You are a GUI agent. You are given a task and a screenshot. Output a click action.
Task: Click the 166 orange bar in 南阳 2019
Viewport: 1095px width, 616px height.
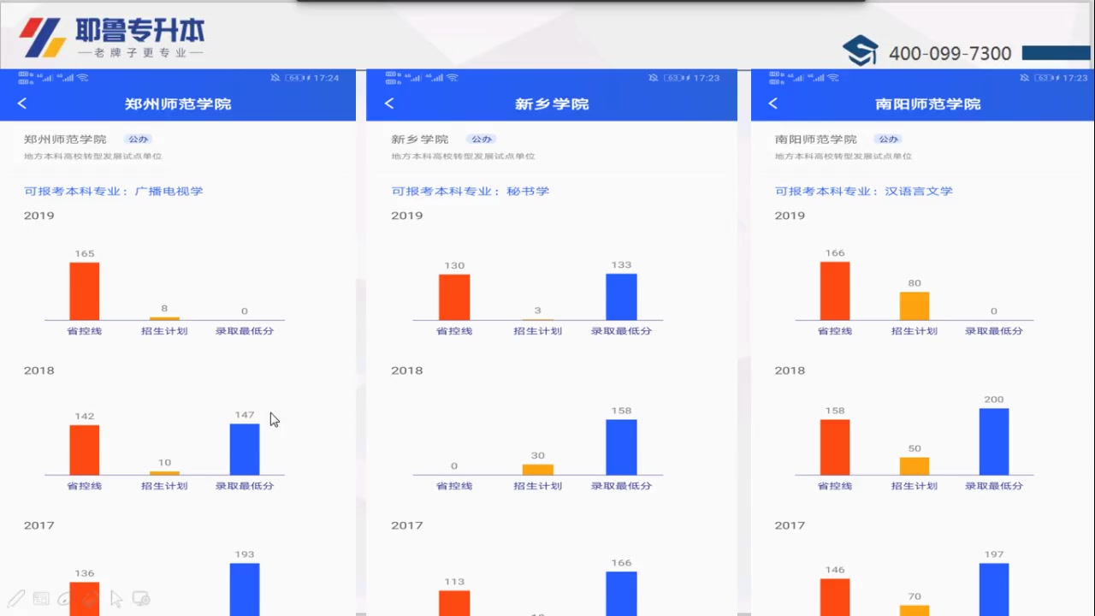click(835, 291)
